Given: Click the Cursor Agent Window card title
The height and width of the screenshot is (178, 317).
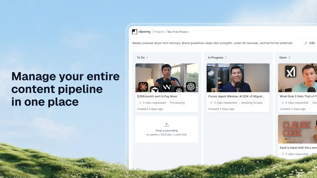Looking at the screenshot, I should click(236, 96).
